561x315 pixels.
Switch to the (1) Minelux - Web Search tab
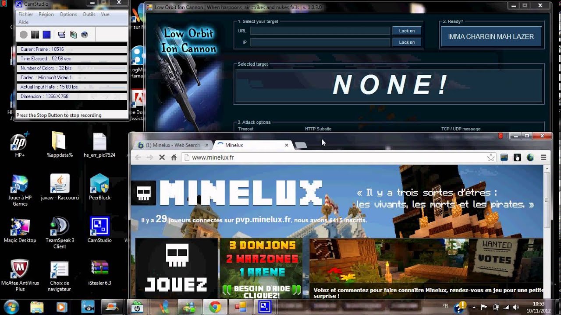point(172,145)
